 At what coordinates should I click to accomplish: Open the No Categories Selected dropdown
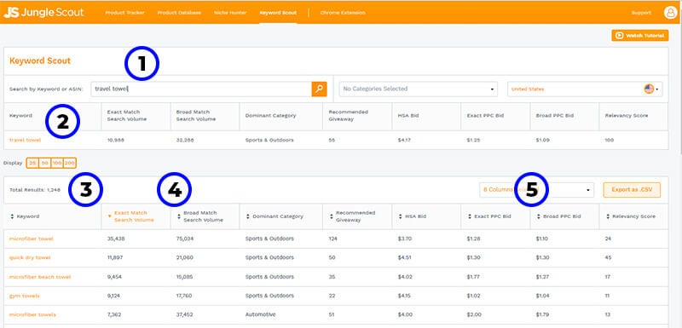pos(419,89)
